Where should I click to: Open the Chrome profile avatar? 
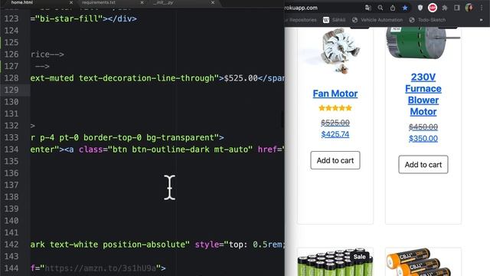pos(469,8)
